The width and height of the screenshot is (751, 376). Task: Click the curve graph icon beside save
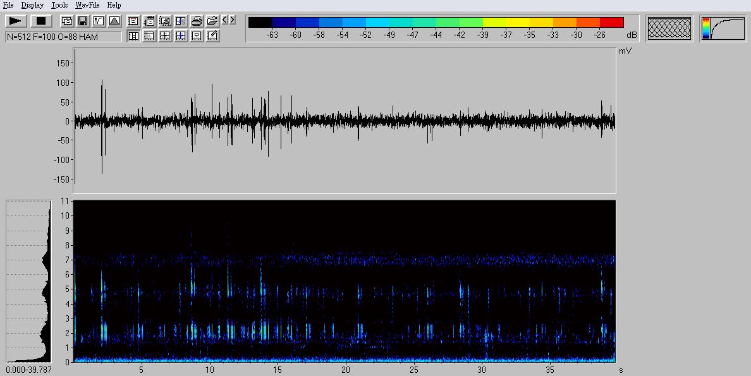coord(98,21)
